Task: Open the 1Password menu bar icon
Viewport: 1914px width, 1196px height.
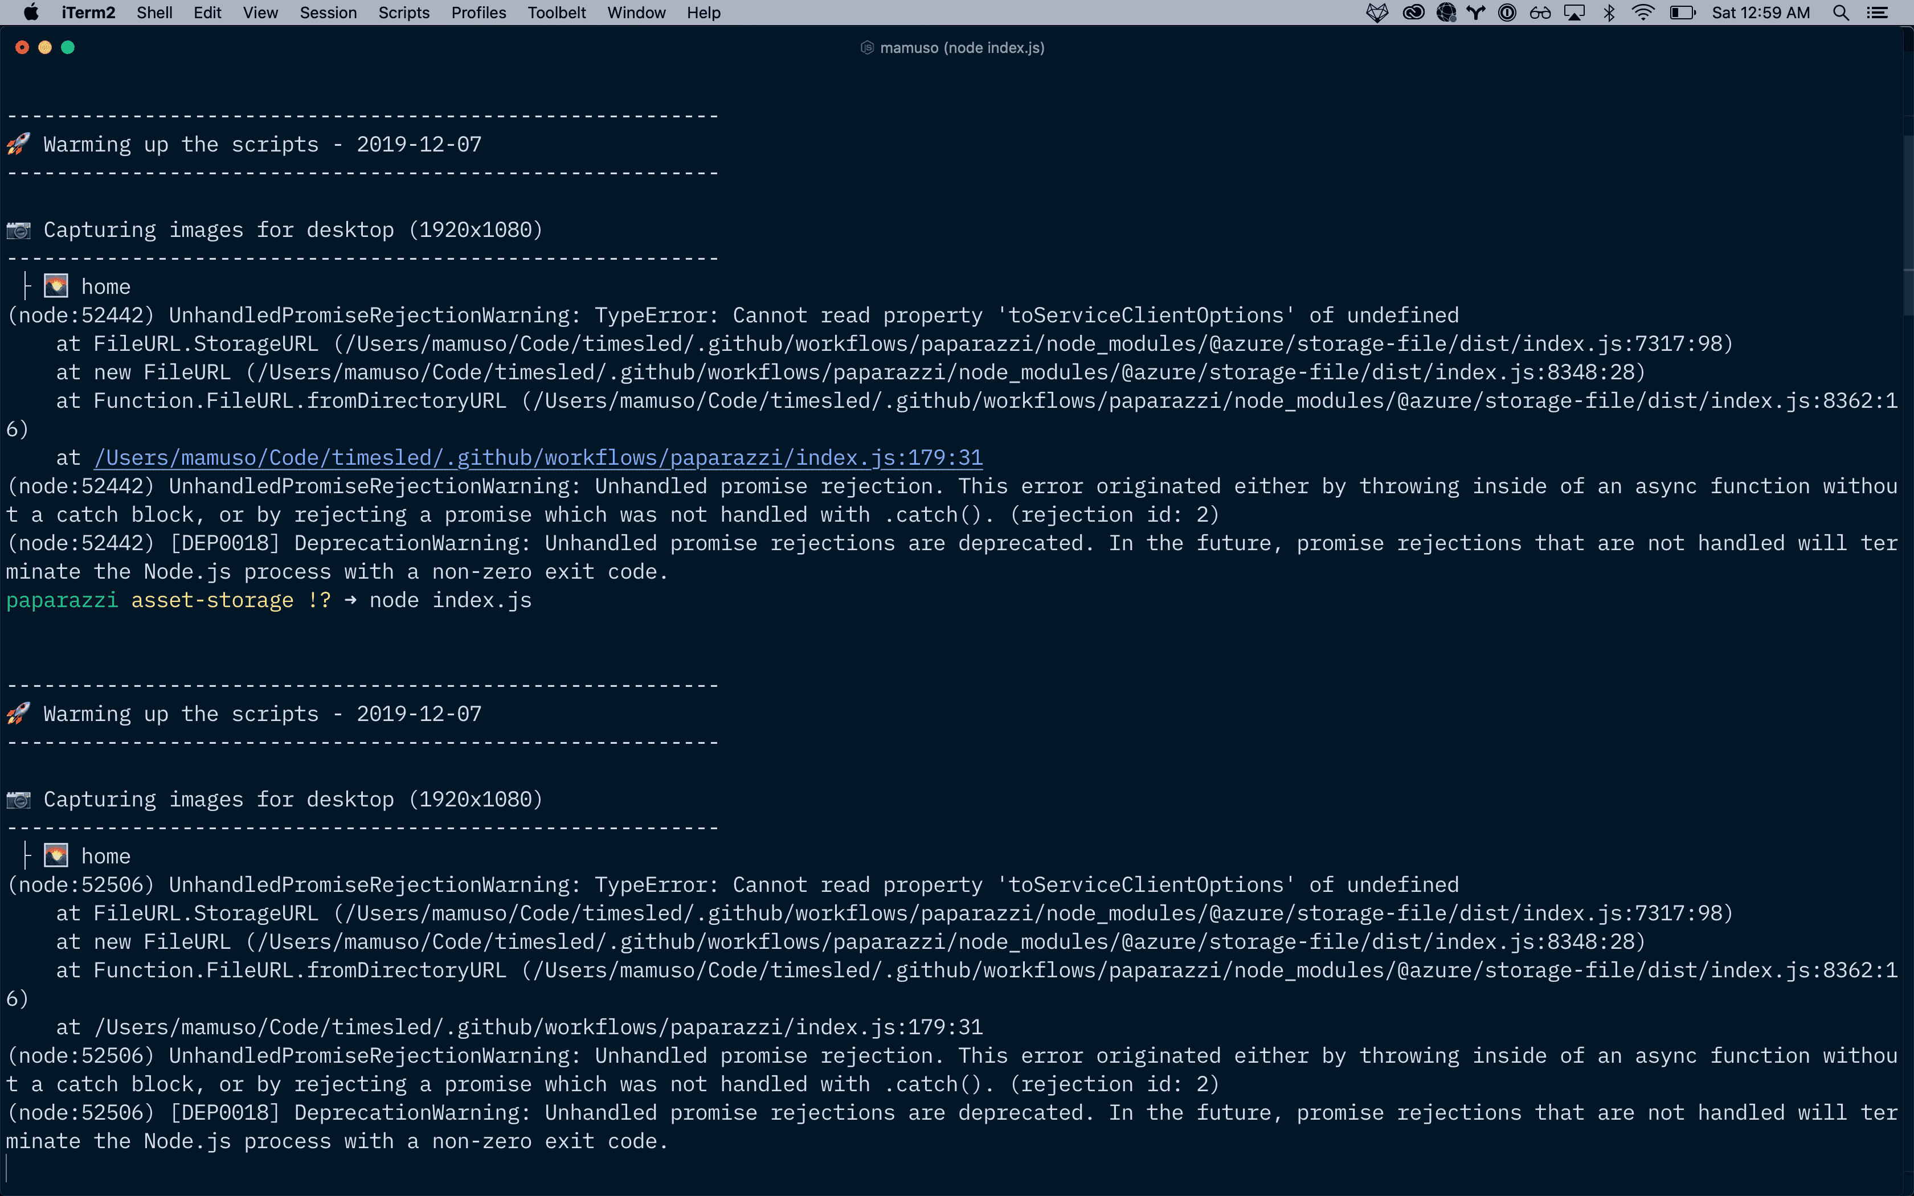Action: tap(1507, 13)
